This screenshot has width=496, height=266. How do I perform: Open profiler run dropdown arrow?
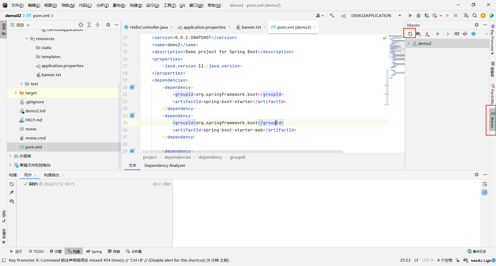pos(441,16)
